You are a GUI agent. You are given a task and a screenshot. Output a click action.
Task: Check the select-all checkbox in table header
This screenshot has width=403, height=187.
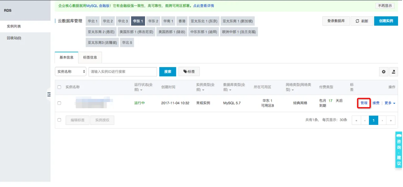(59, 87)
